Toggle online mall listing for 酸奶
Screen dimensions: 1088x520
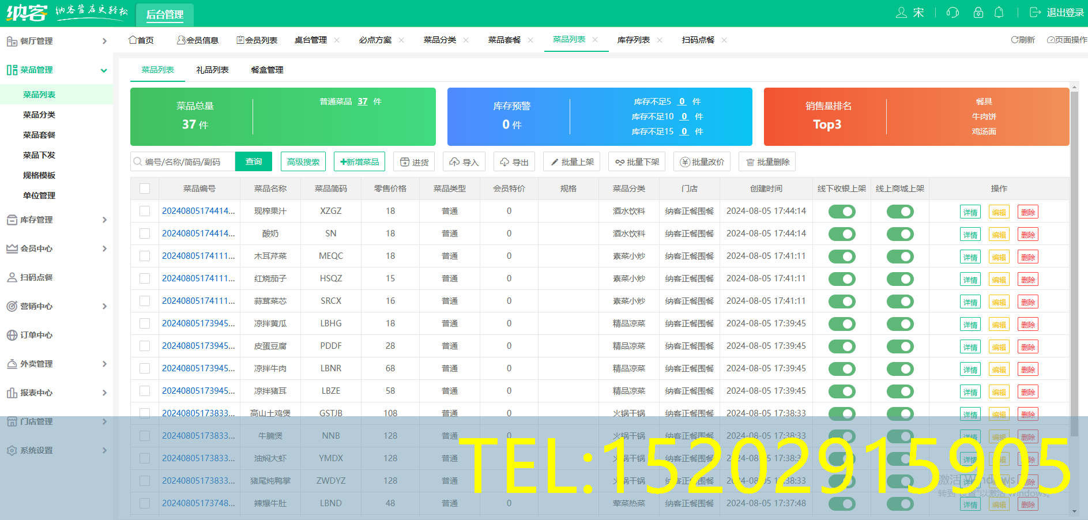pyautogui.click(x=899, y=234)
